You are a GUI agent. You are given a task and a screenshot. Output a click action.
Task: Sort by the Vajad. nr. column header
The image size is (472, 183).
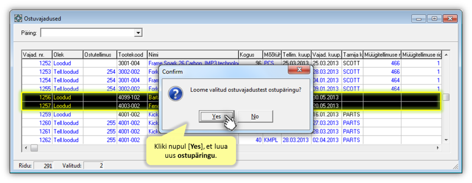(x=37, y=55)
